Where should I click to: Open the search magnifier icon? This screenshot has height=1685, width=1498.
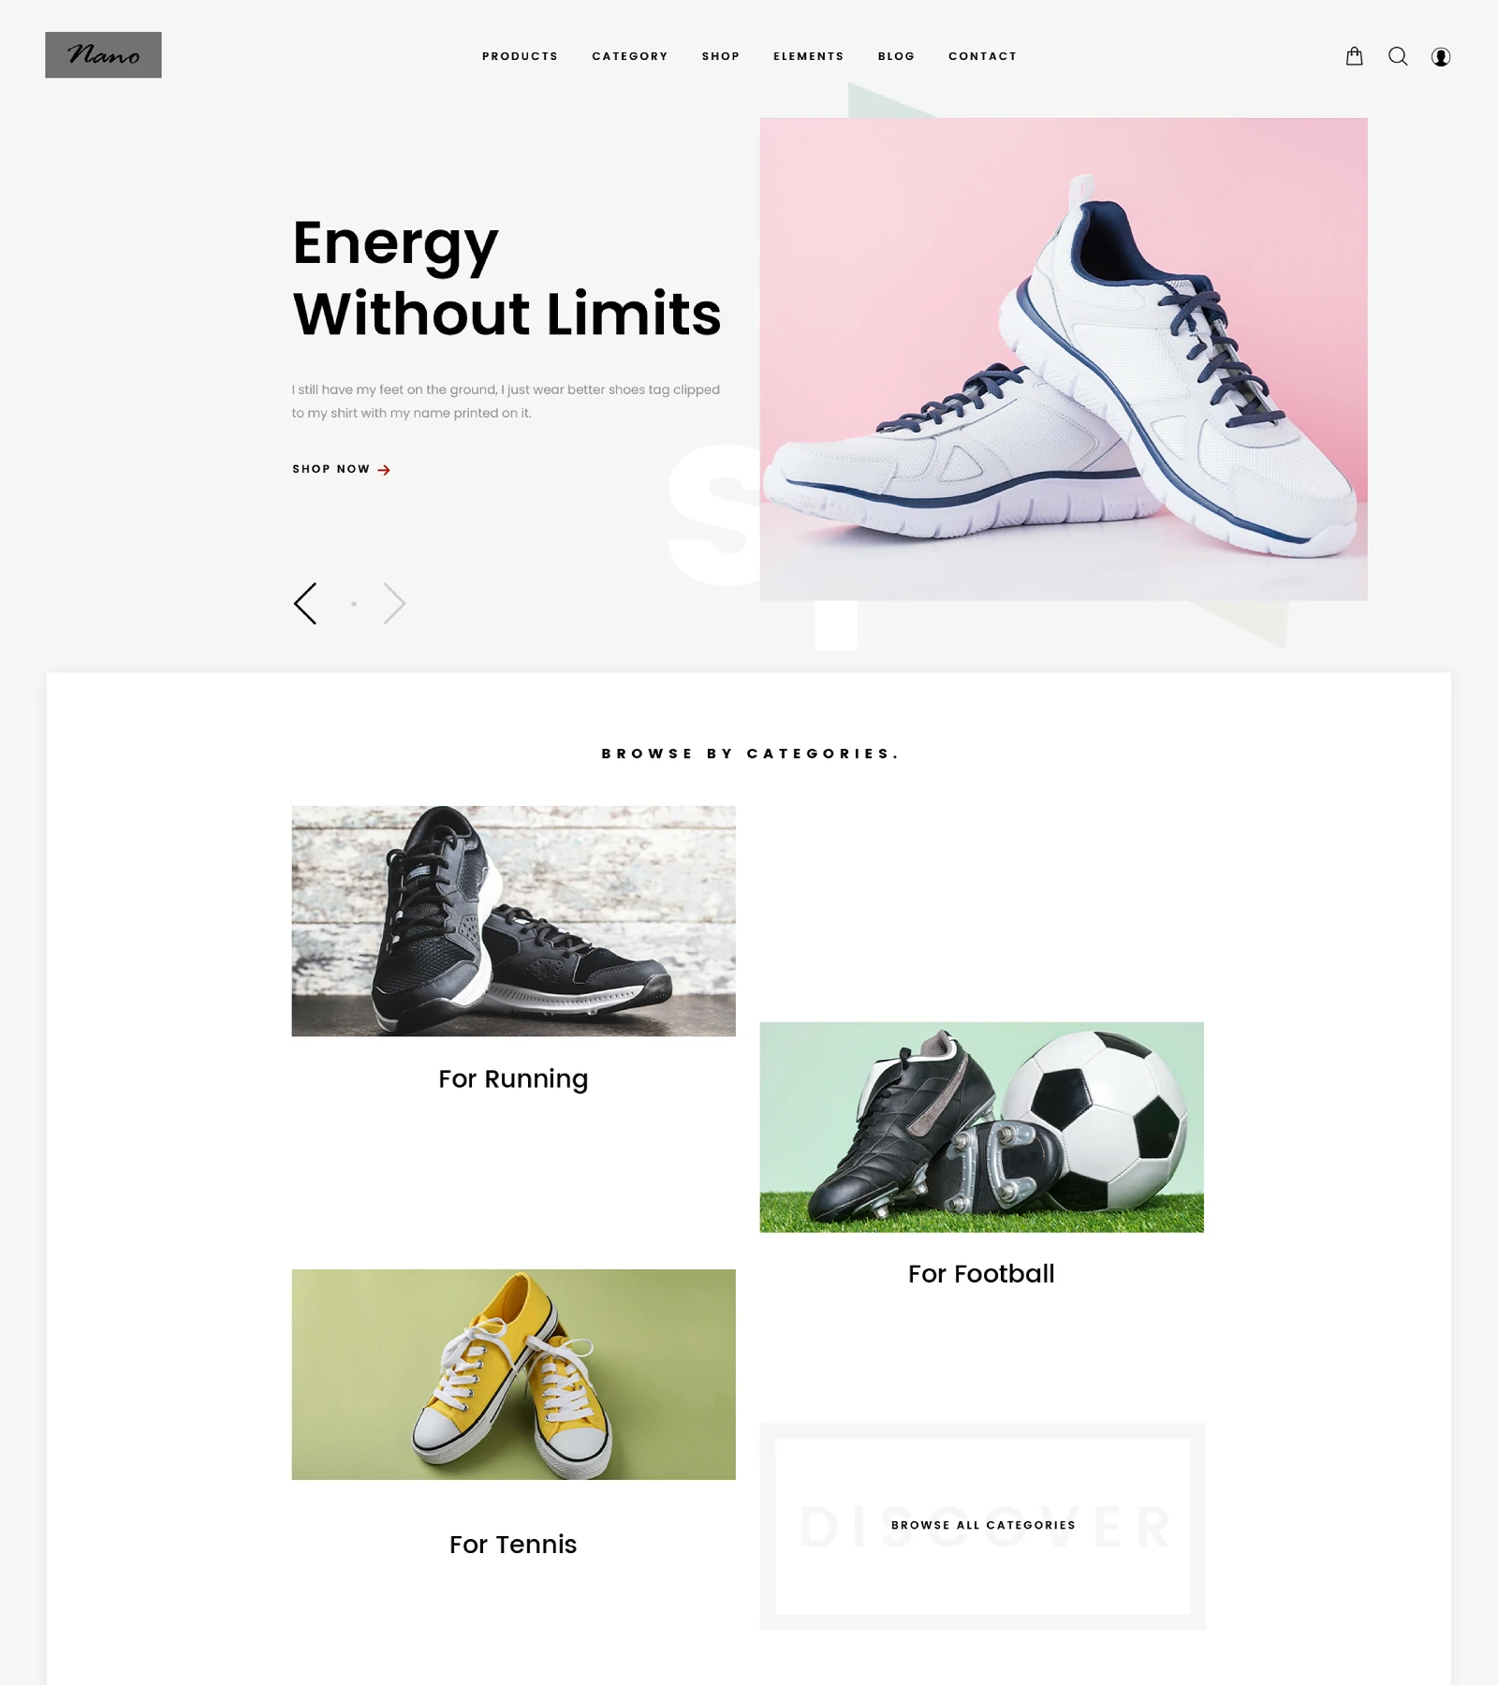1398,56
